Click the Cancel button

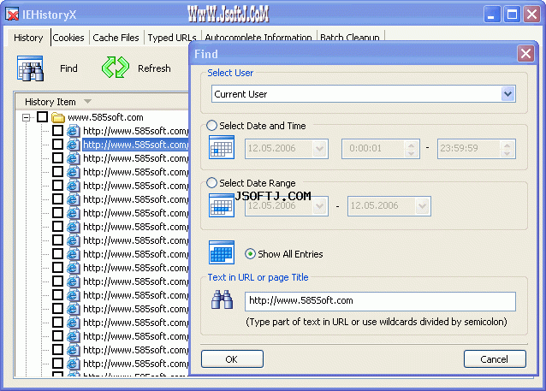click(x=495, y=359)
